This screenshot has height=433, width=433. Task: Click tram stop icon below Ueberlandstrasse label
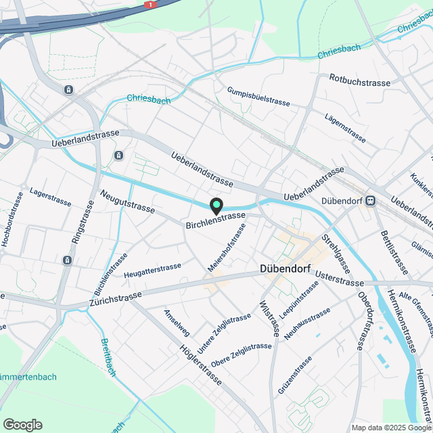(119, 156)
